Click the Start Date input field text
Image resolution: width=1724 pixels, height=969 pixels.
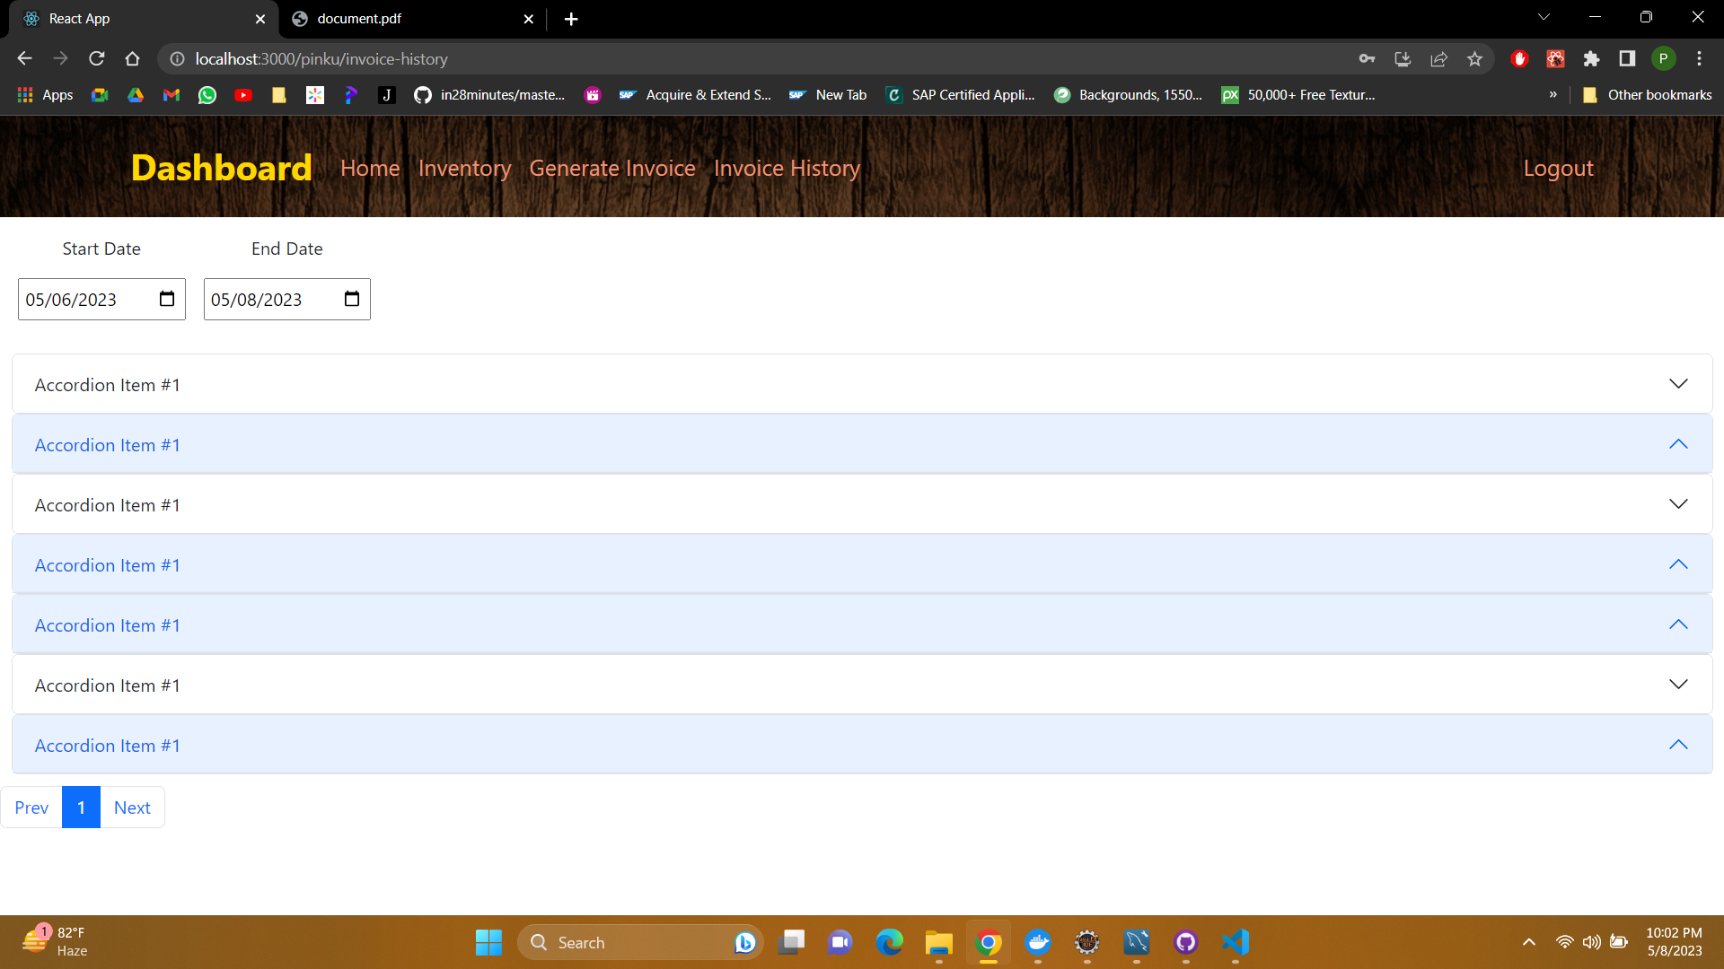[x=72, y=300]
